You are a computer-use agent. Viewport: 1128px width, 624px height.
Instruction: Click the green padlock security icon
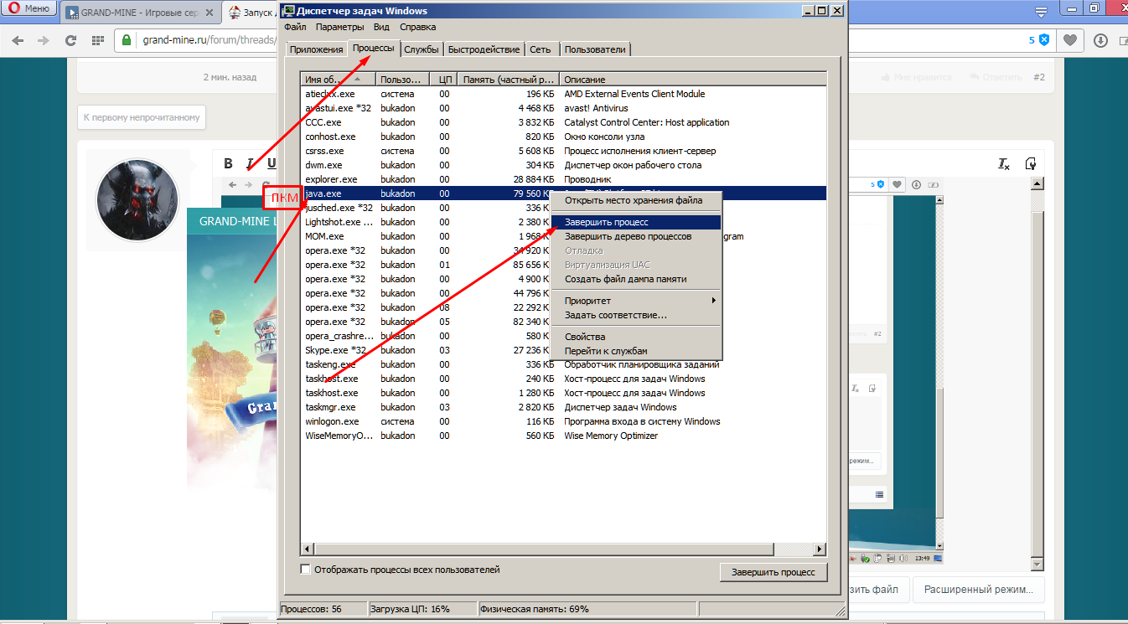127,40
